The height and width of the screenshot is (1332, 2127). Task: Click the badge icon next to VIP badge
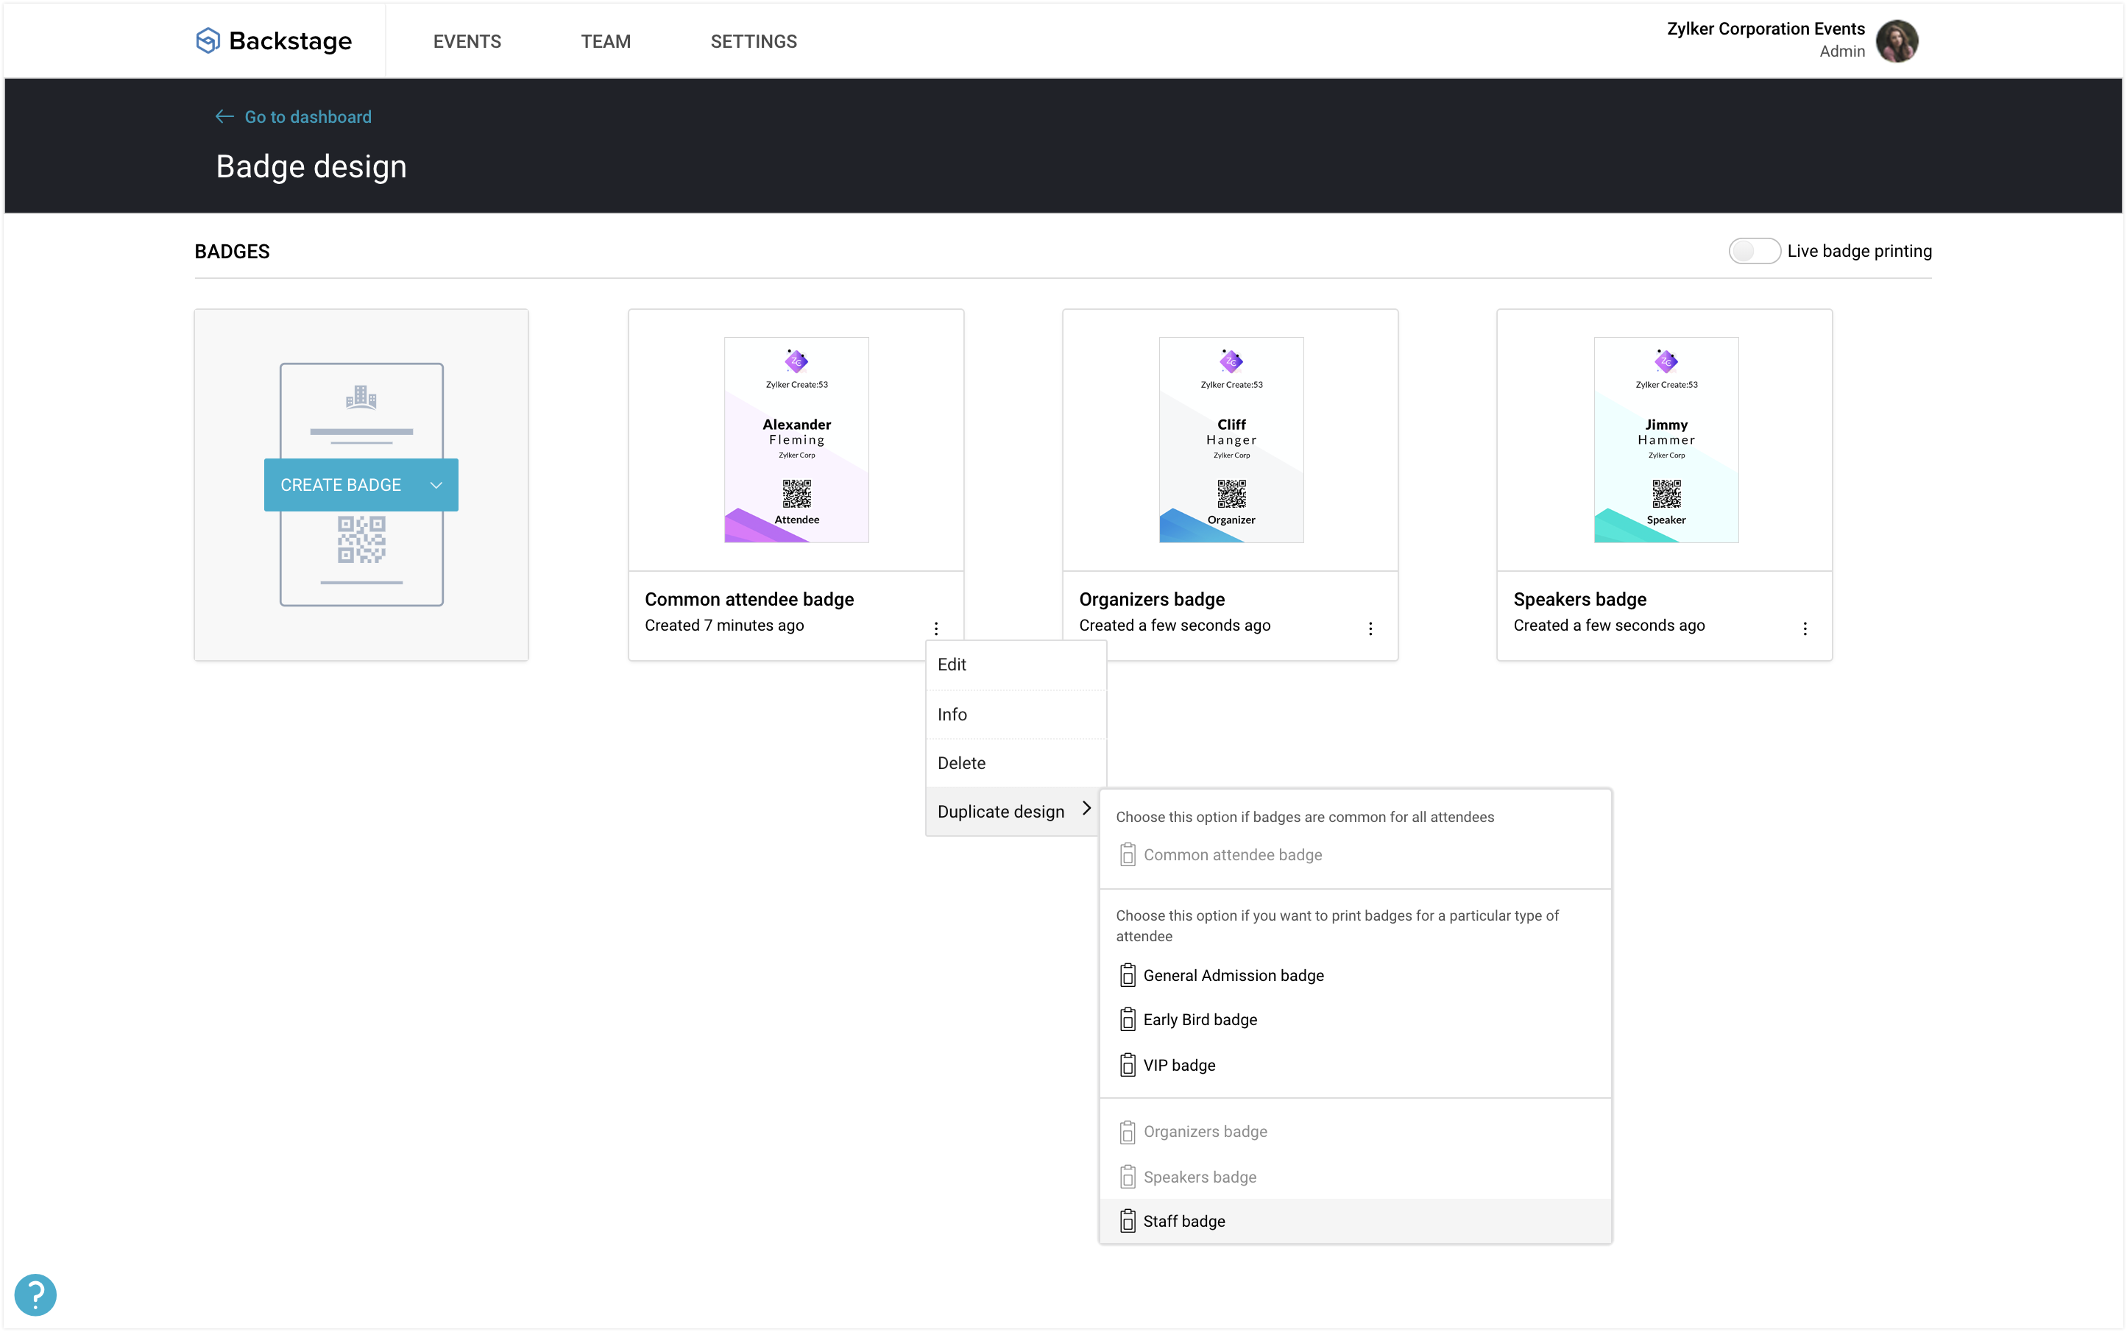1127,1065
